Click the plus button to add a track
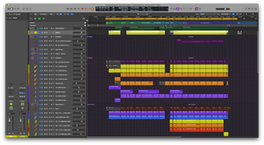This screenshot has height=145, width=264. [31, 19]
